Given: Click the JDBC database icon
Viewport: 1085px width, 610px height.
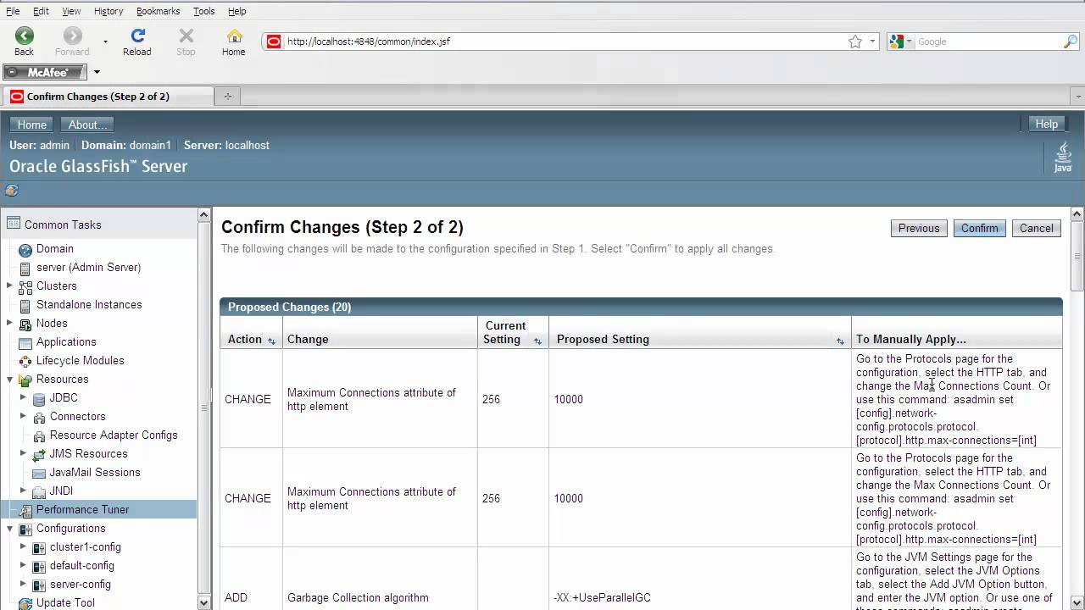Looking at the screenshot, I should pos(39,398).
